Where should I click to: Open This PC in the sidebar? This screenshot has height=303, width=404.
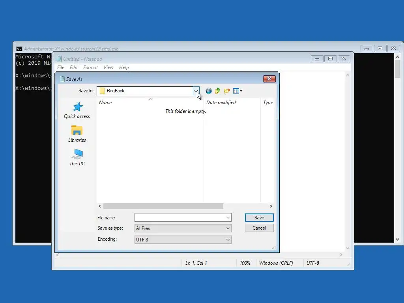(77, 157)
